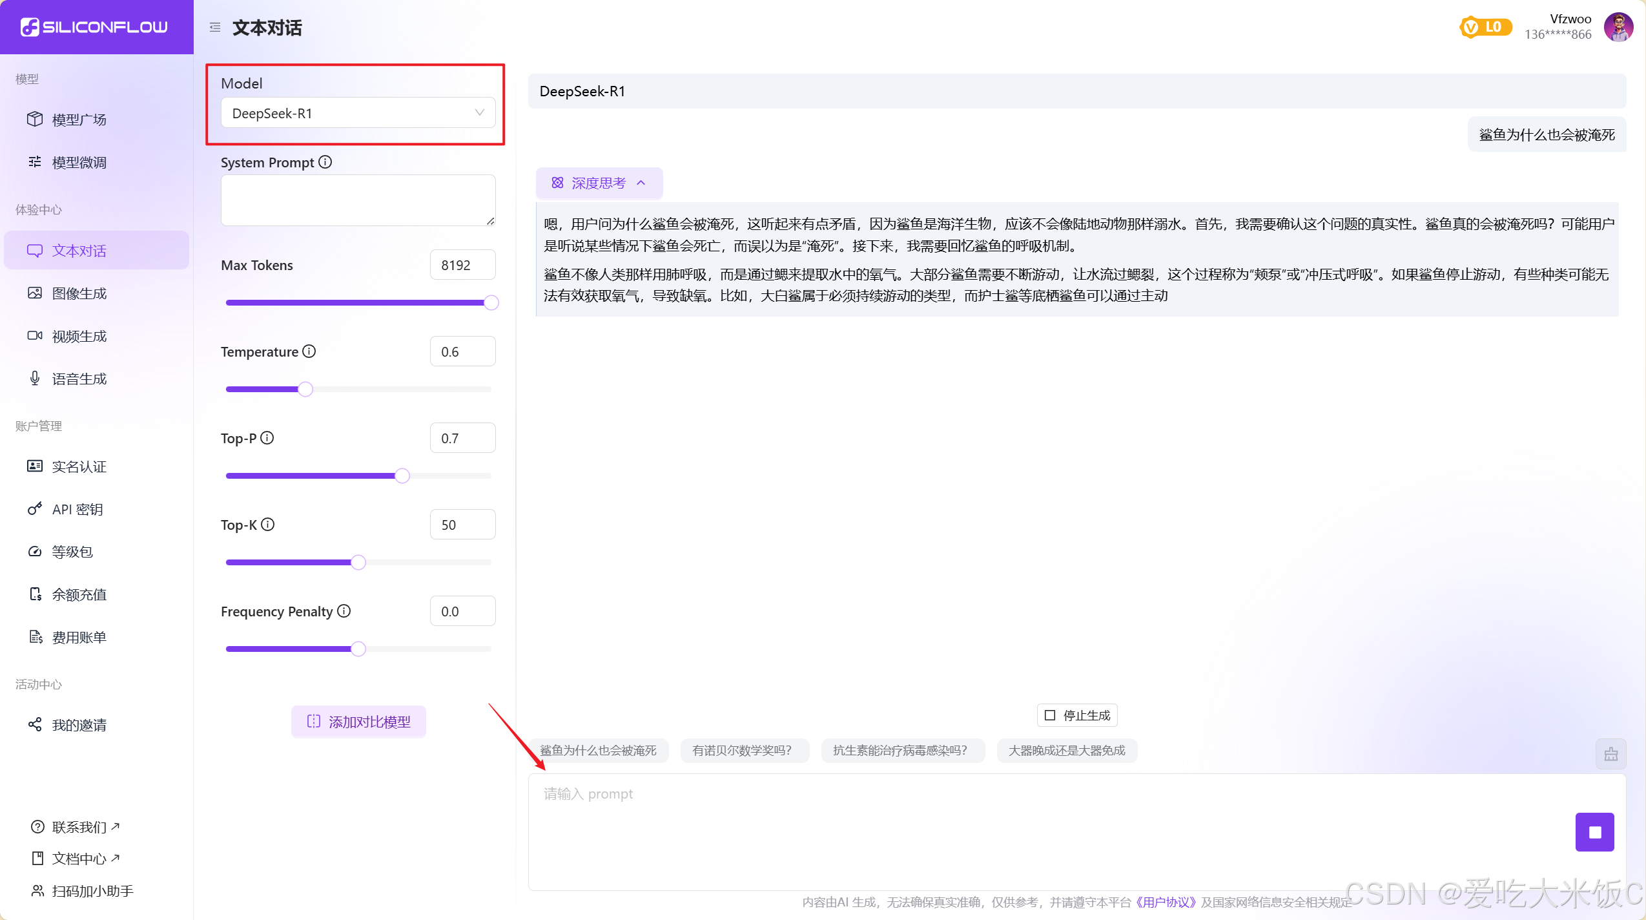Viewport: 1646px width, 920px height.
Task: Click the Top-P info icon
Action: pyautogui.click(x=267, y=438)
